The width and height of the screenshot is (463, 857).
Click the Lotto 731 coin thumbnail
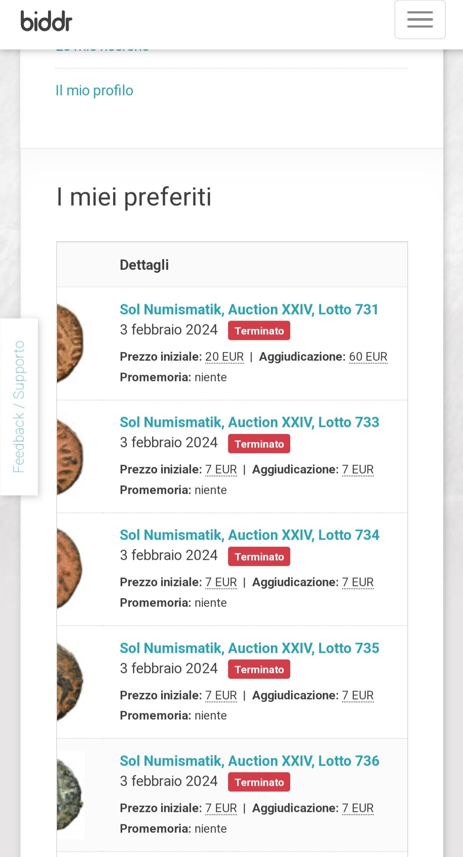(x=70, y=343)
